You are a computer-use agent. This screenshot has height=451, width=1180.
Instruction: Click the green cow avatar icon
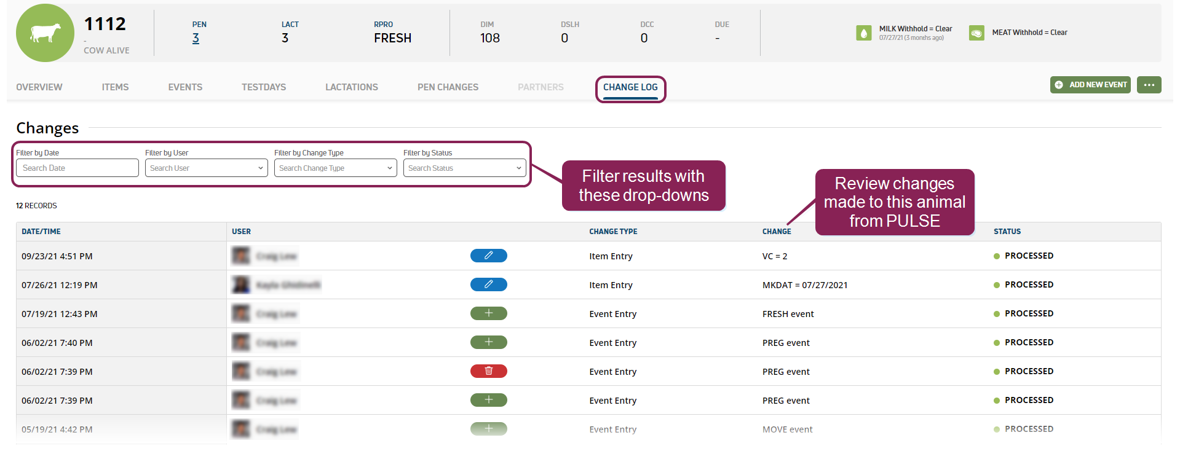[x=45, y=33]
